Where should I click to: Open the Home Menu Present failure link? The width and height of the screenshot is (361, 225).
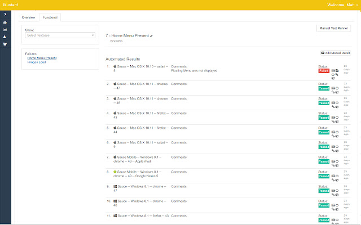coord(42,58)
